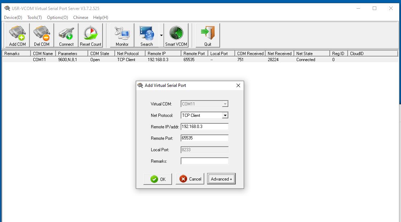Click the 192.168.0.3 cell in table

coord(158,60)
